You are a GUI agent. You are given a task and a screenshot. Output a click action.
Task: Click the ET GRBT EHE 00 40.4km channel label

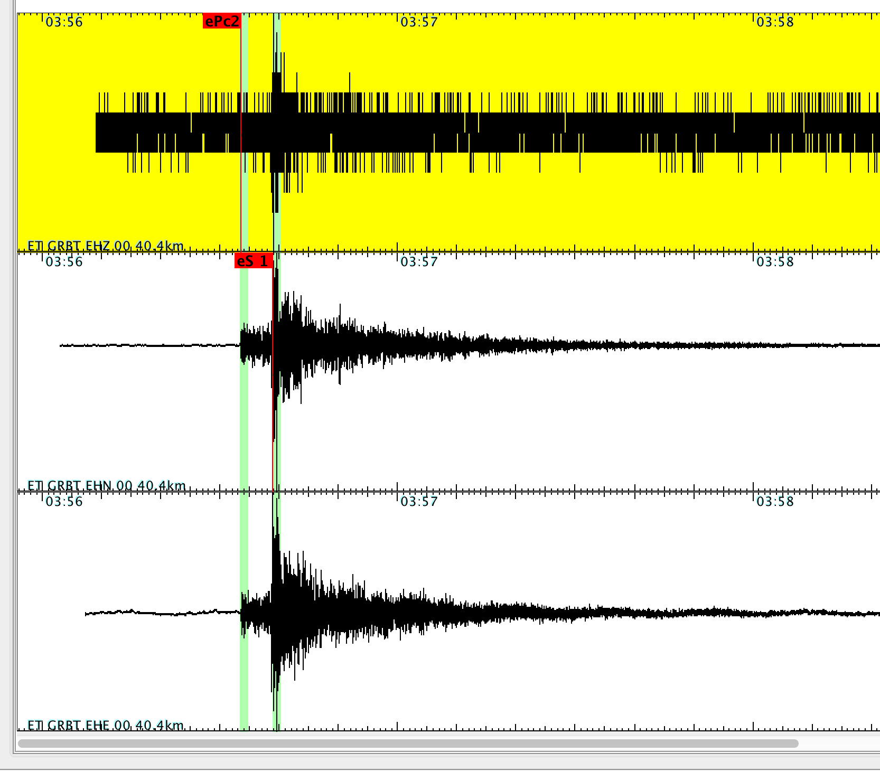click(105, 725)
